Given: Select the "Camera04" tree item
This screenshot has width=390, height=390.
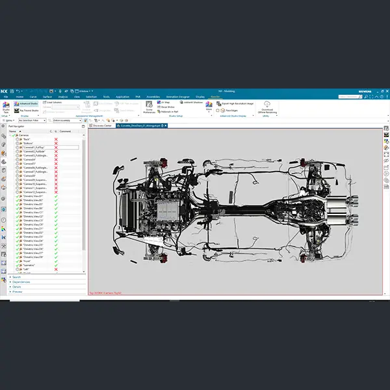Looking at the screenshot, I should 29,159.
